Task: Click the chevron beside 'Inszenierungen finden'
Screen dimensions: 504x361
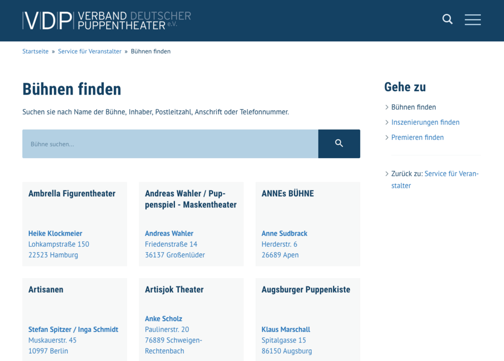Action: (x=387, y=122)
